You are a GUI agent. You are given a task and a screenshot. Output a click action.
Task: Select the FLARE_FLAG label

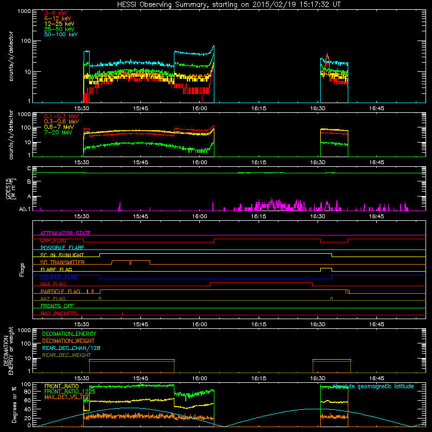click(56, 269)
